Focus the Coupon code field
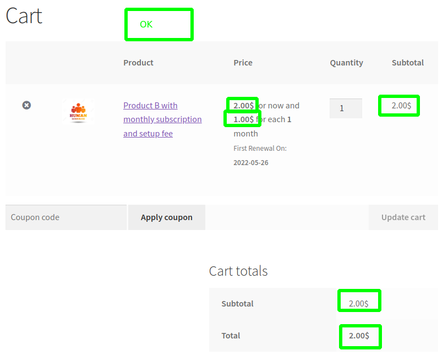This screenshot has width=448, height=361. tap(66, 217)
